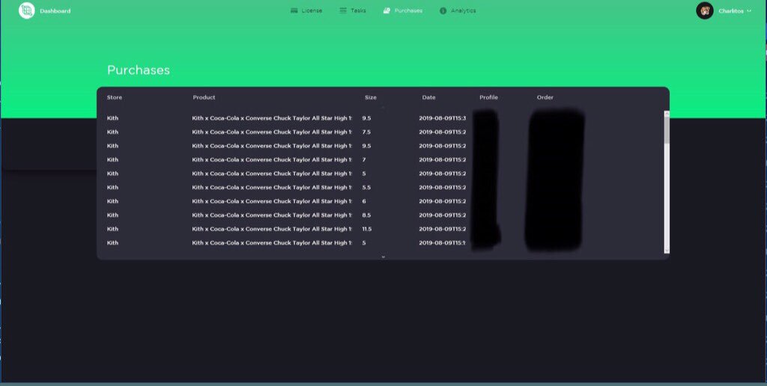Click the Kith store cell in size 11.5 row
The image size is (767, 386).
(112, 229)
